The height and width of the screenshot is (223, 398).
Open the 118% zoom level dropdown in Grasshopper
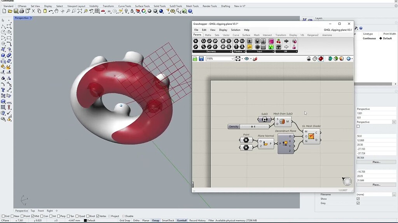232,58
